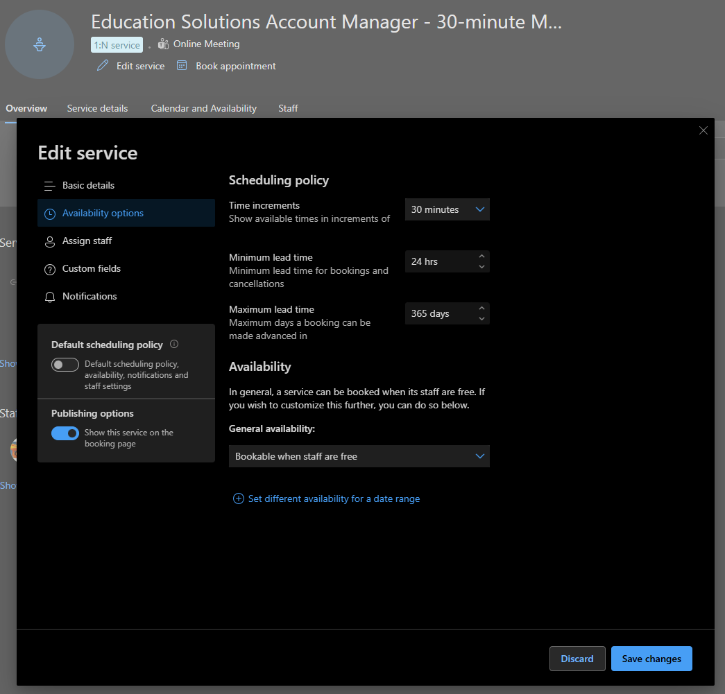Click the Scheduling policy heading
Viewport: 725px width, 694px height.
click(x=279, y=180)
